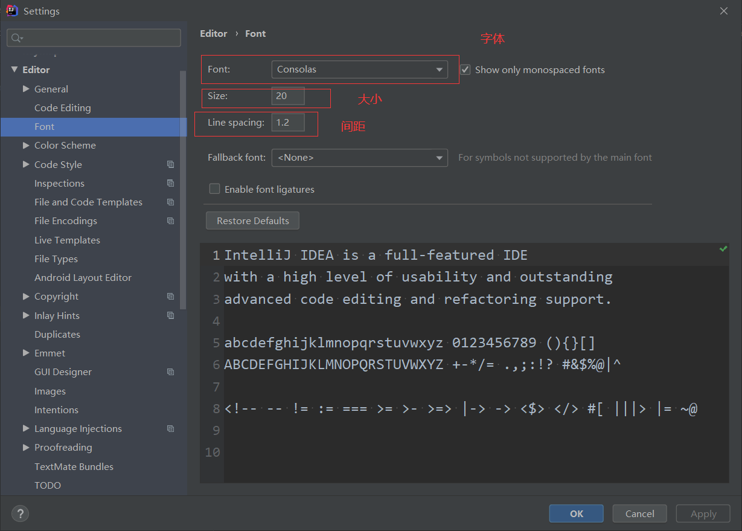Expand the General node arrow

26,89
